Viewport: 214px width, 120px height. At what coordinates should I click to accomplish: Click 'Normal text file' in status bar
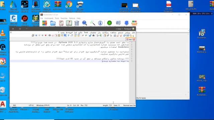[129, 105]
